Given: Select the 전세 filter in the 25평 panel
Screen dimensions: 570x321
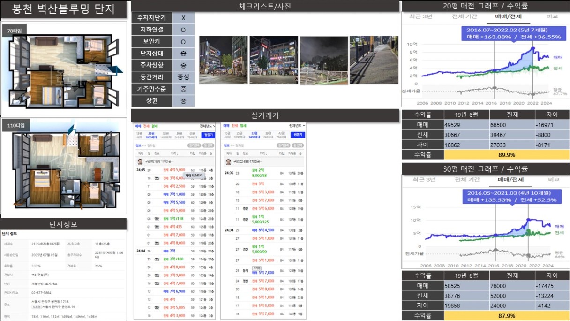Looking at the screenshot, I should [x=145, y=126].
